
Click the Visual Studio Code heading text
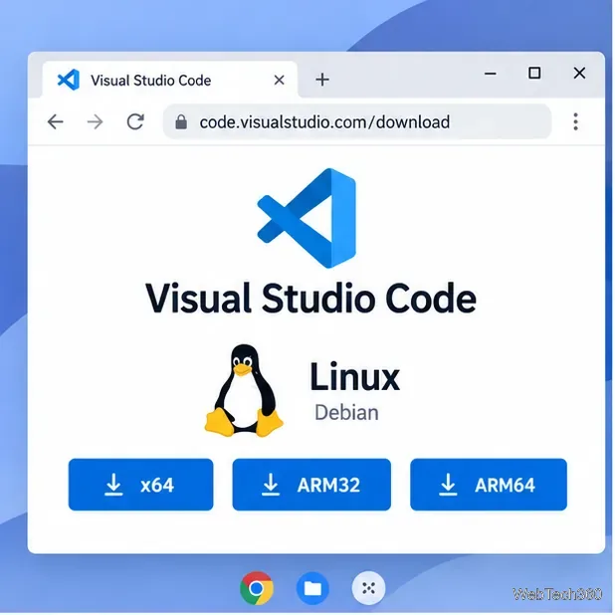310,299
